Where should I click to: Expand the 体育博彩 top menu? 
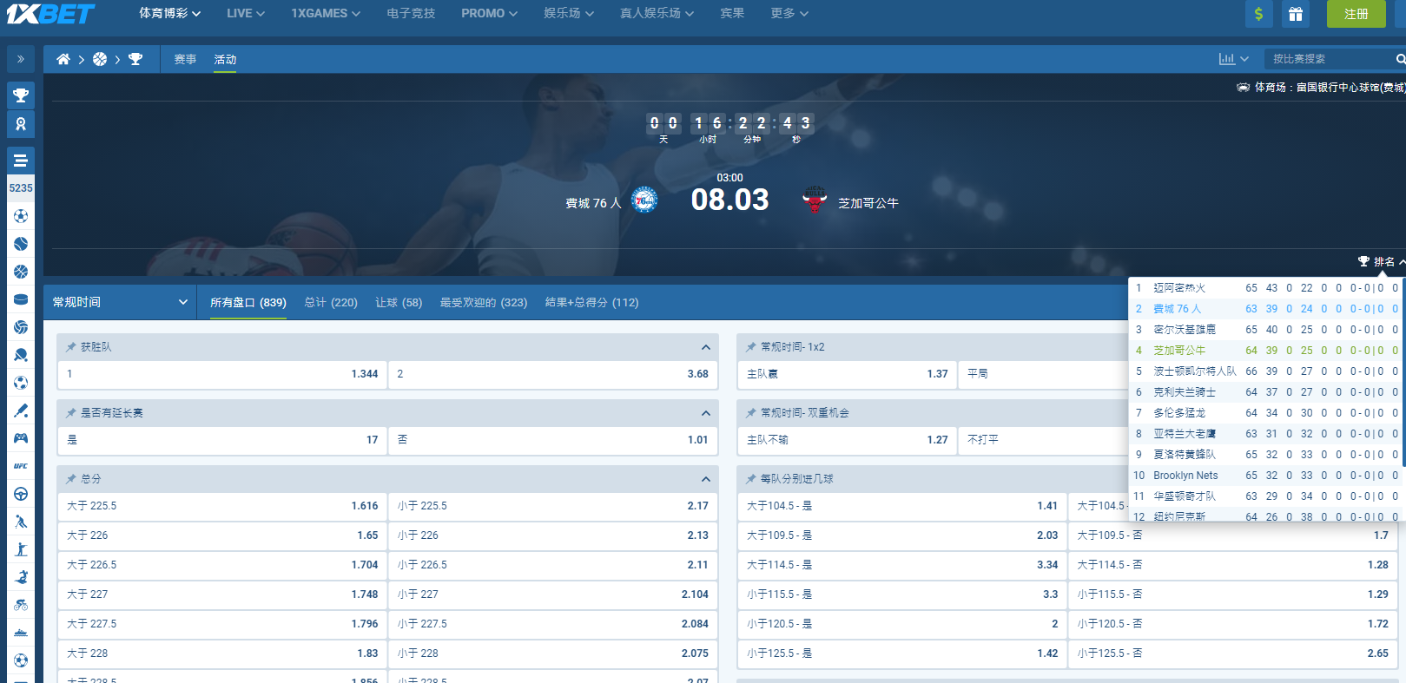169,14
